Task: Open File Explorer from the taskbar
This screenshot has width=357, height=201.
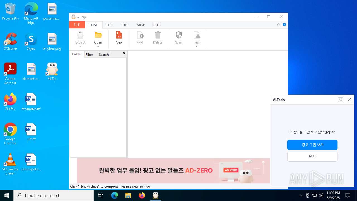Action: click(128, 195)
